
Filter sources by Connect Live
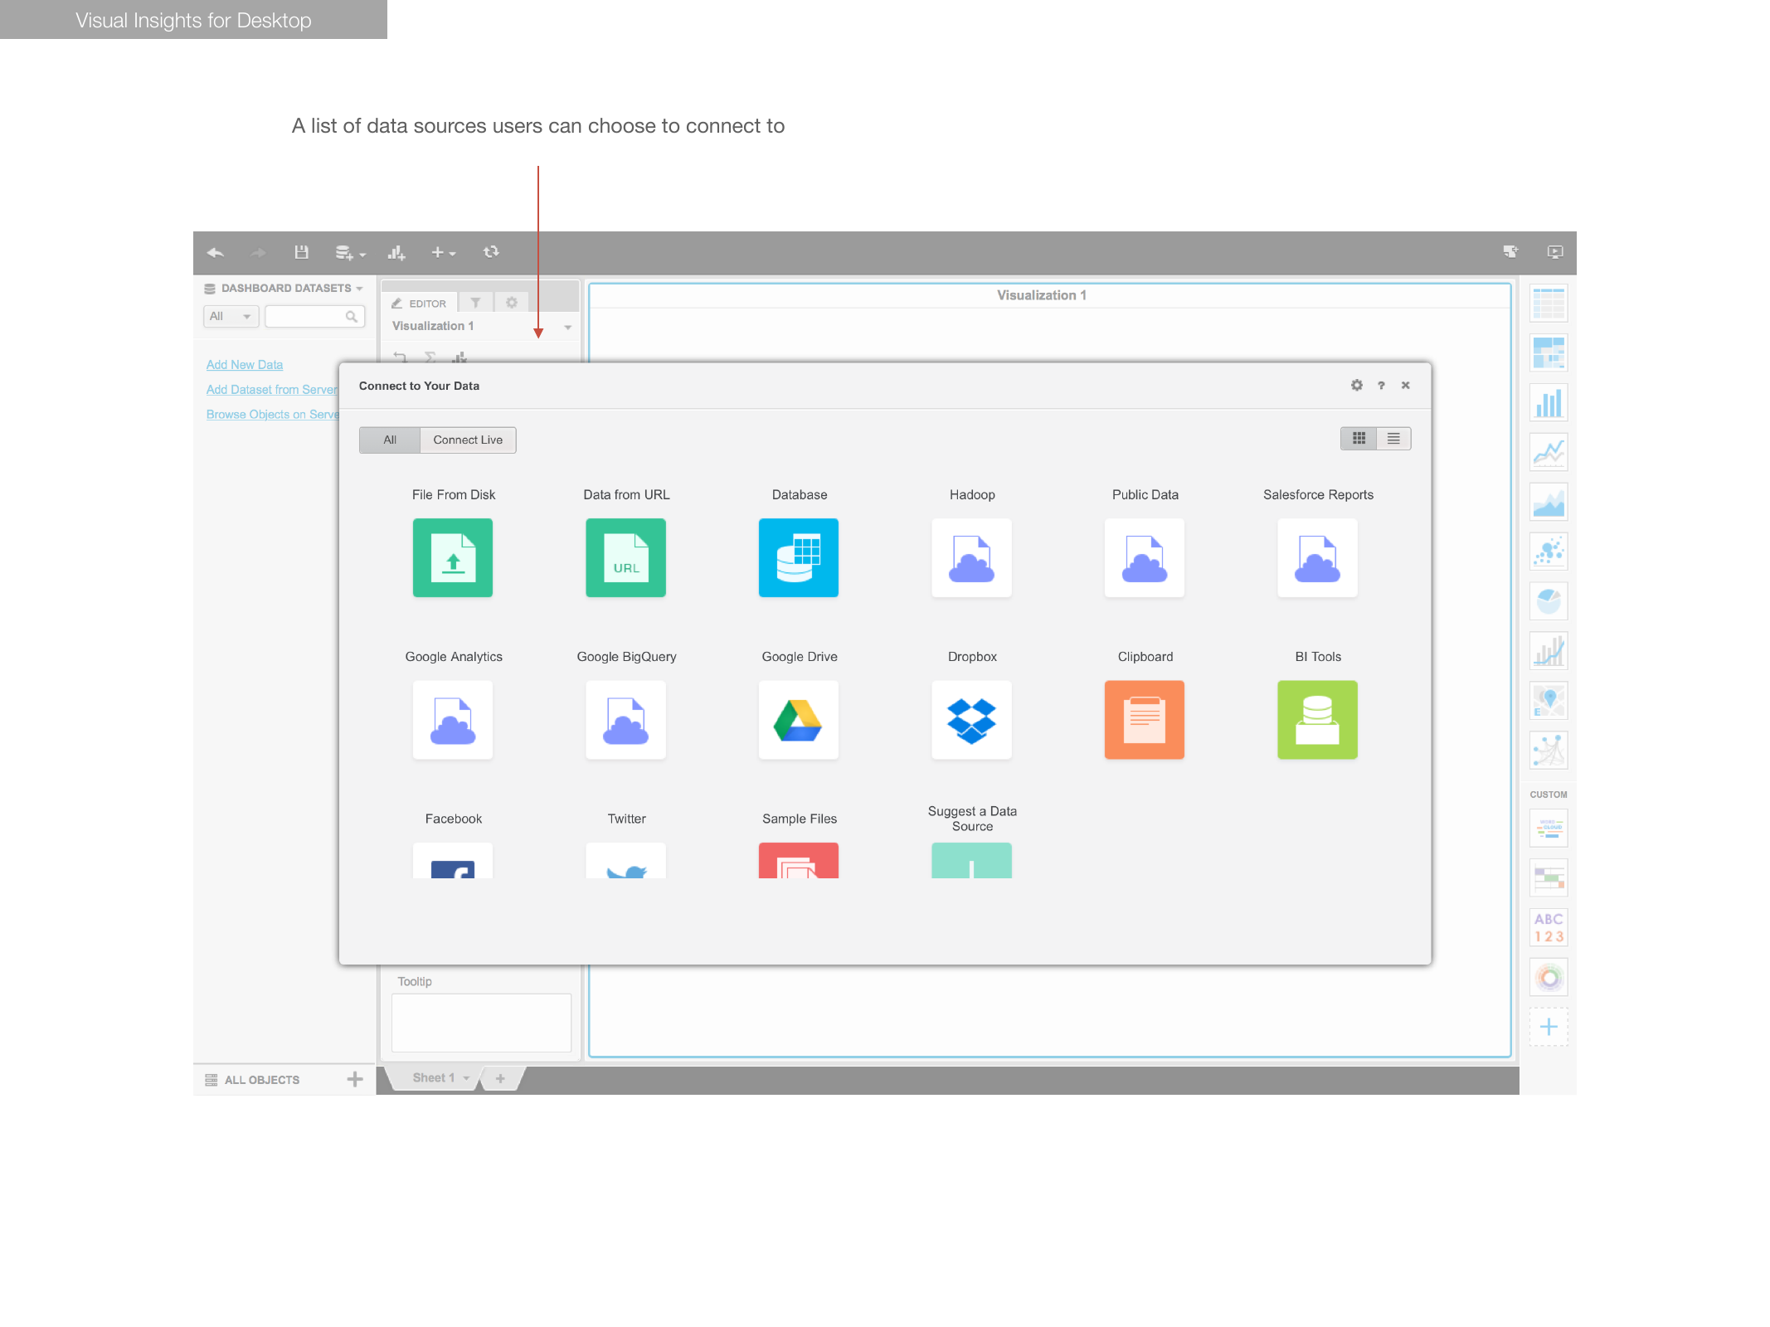(x=468, y=440)
